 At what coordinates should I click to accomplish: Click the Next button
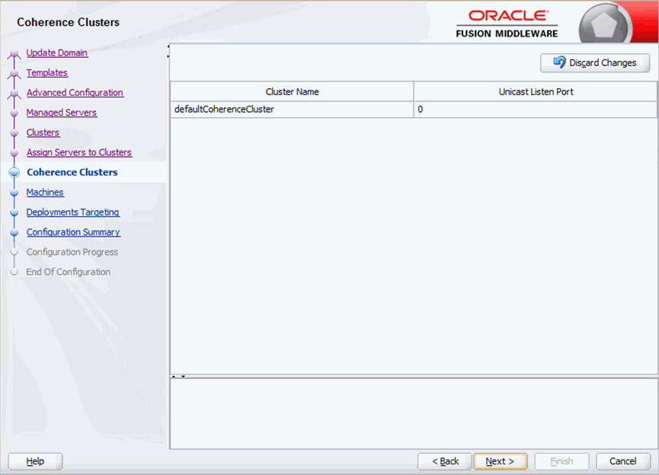501,461
